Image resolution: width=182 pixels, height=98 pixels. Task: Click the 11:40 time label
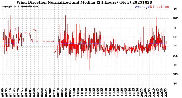[x=82, y=92]
